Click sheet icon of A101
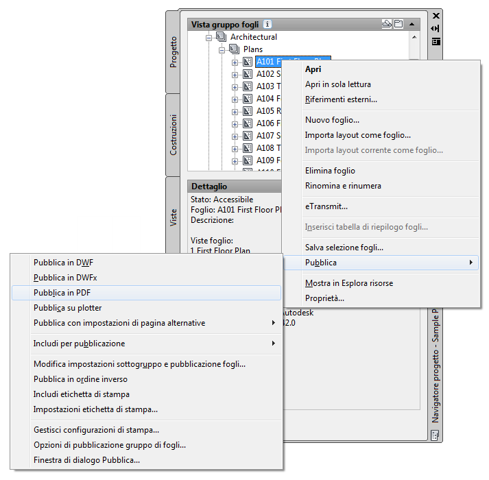489x480 pixels. (248, 62)
